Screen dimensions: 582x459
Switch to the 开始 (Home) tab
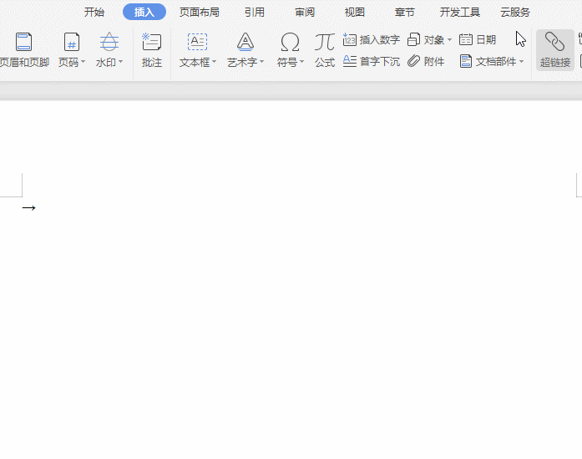point(94,13)
